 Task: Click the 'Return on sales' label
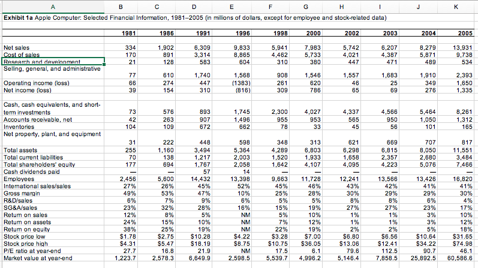pyautogui.click(x=26, y=215)
